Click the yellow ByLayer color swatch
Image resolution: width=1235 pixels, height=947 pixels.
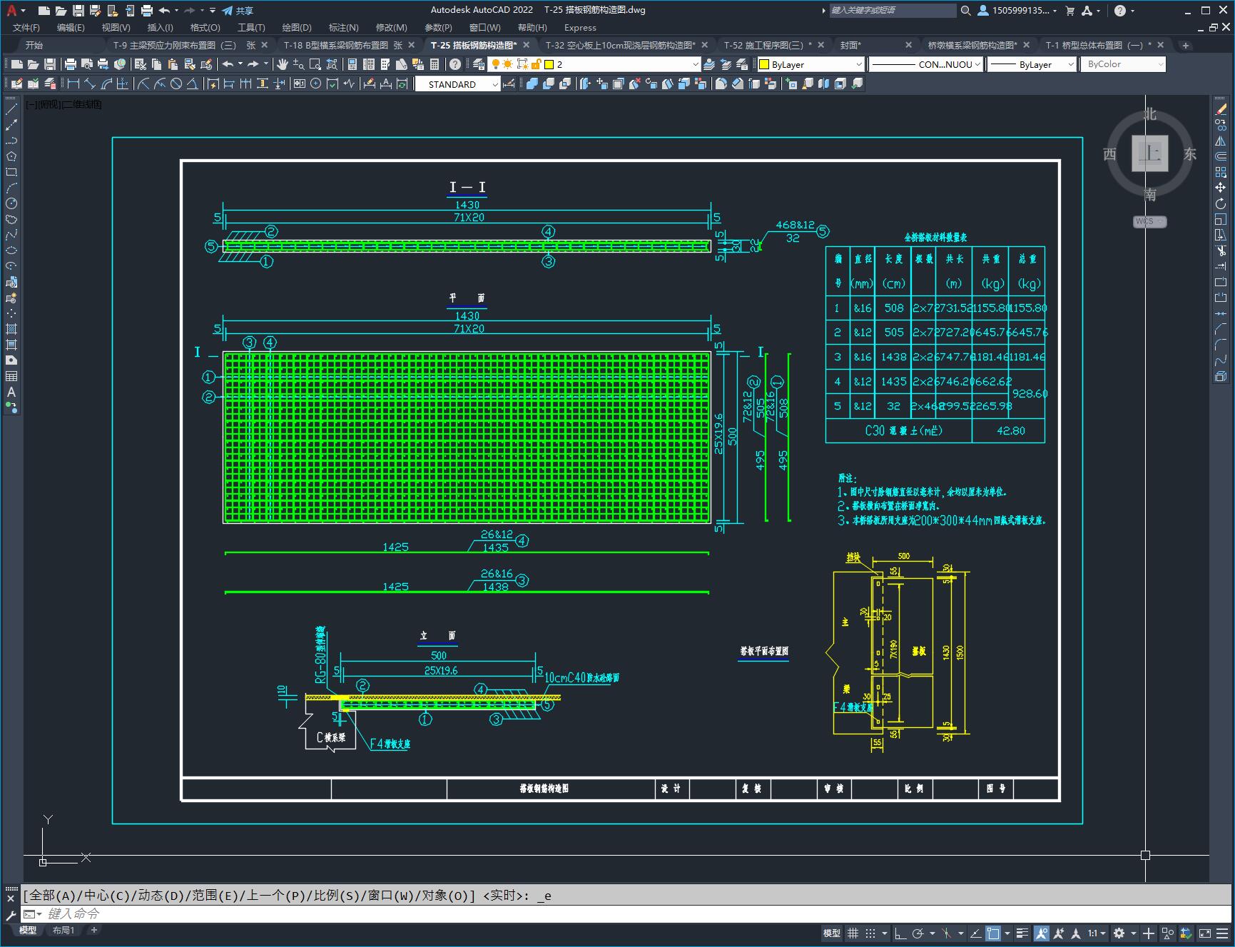coord(764,64)
